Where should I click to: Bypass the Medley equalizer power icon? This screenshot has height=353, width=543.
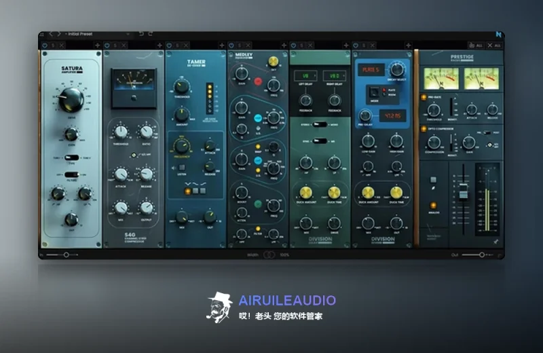pos(231,45)
